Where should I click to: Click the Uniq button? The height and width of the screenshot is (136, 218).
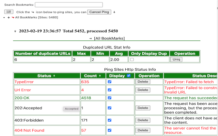(176, 60)
